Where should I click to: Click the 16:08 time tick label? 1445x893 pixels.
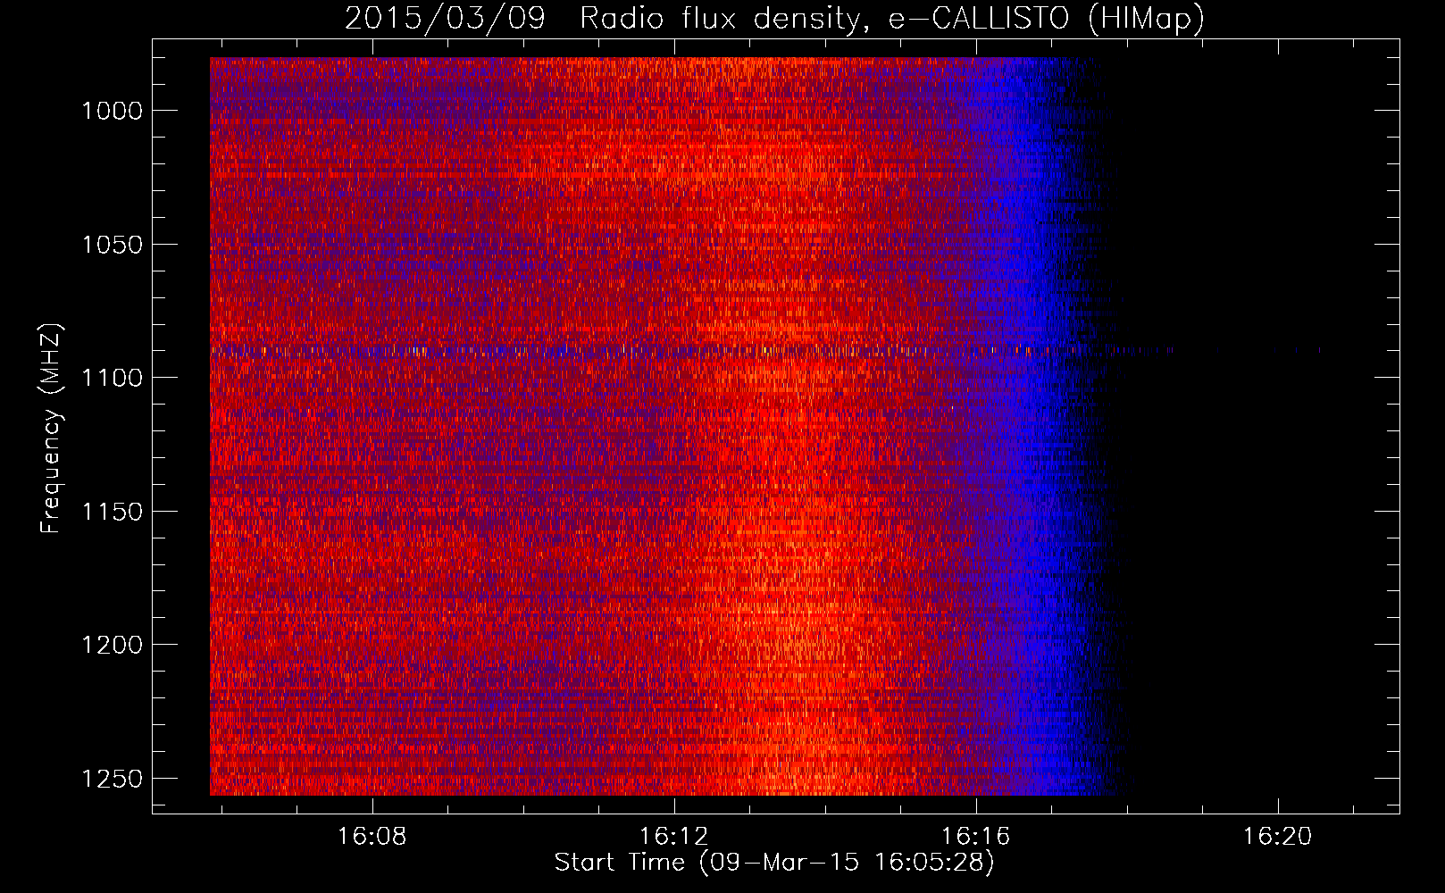click(372, 836)
